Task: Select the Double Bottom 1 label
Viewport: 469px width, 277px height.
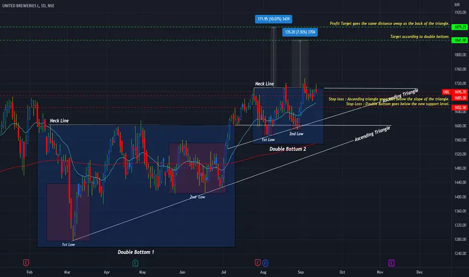Action: tap(136, 252)
